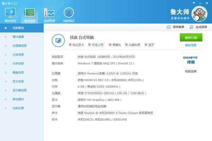Minimize the 鲁大师 window
The height and width of the screenshot is (141, 212).
pos(200,3)
